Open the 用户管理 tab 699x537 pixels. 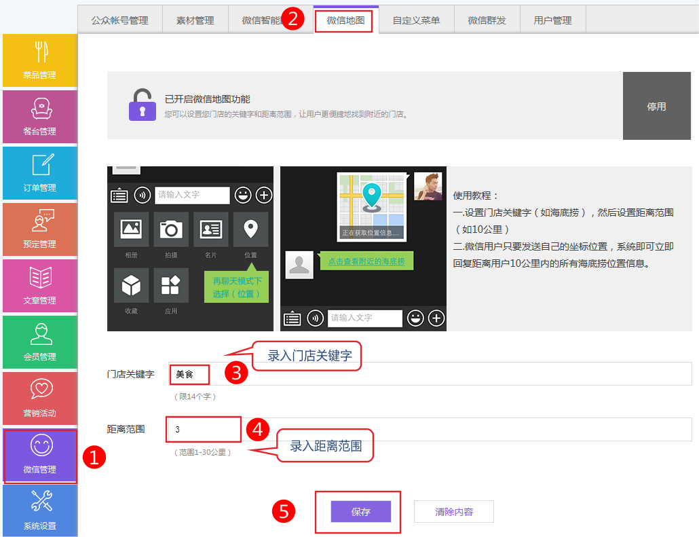coord(552,20)
